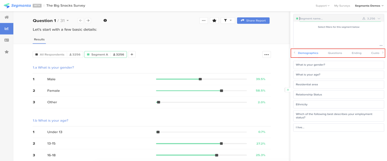Open the segments row more options button
387x161 pixels.
[267, 55]
